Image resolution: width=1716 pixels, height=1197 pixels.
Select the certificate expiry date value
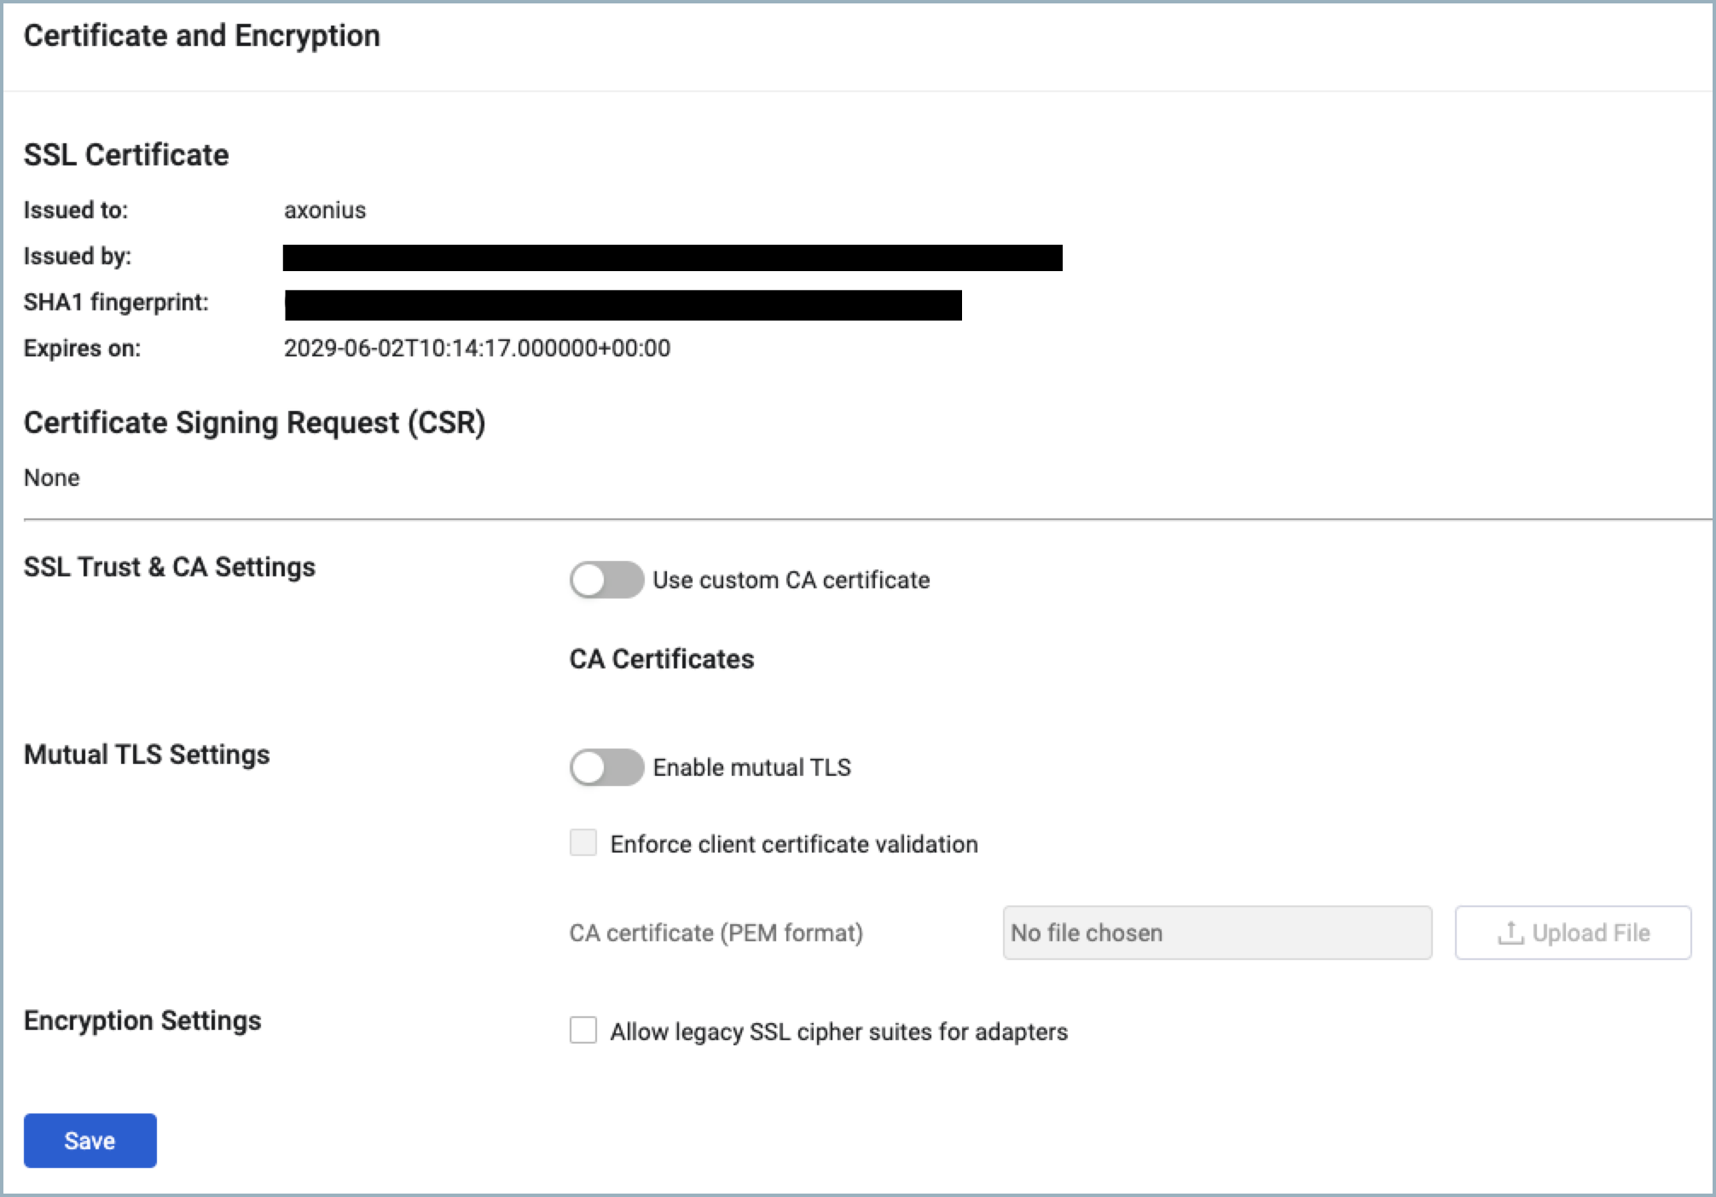coord(477,348)
